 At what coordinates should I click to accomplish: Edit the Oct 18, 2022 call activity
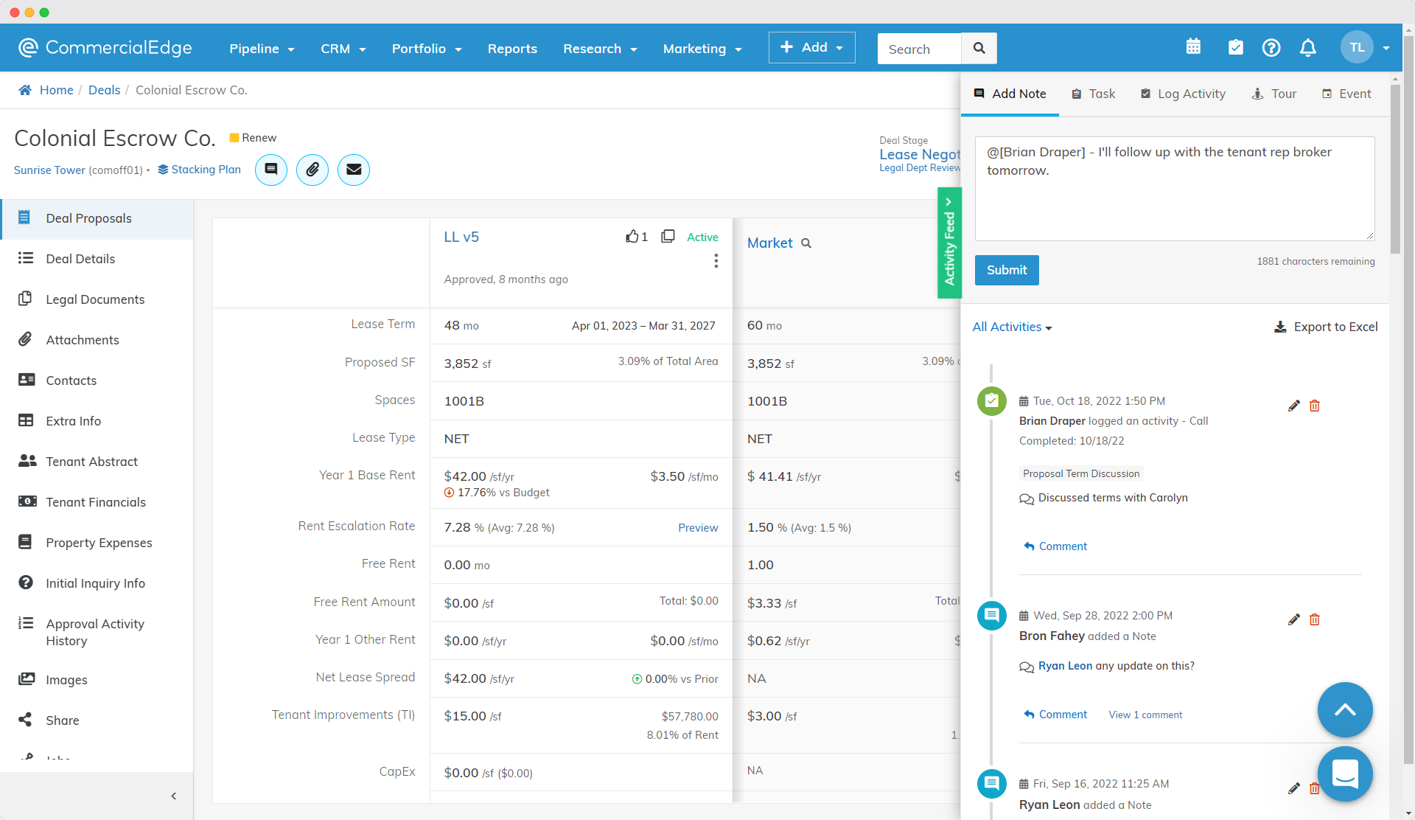coord(1293,406)
